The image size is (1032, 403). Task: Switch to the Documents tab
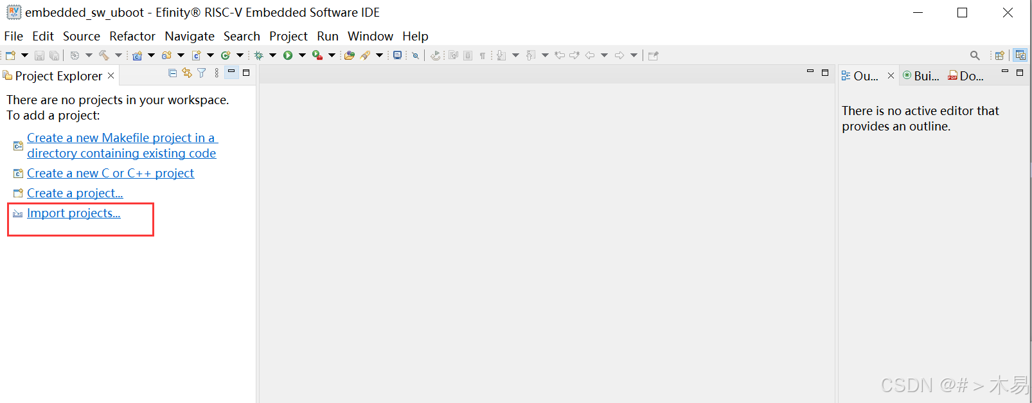(x=966, y=76)
